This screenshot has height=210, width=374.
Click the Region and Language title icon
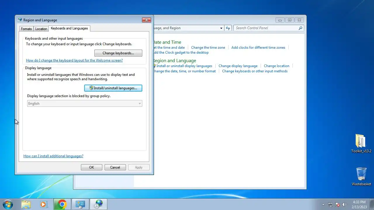click(x=20, y=20)
